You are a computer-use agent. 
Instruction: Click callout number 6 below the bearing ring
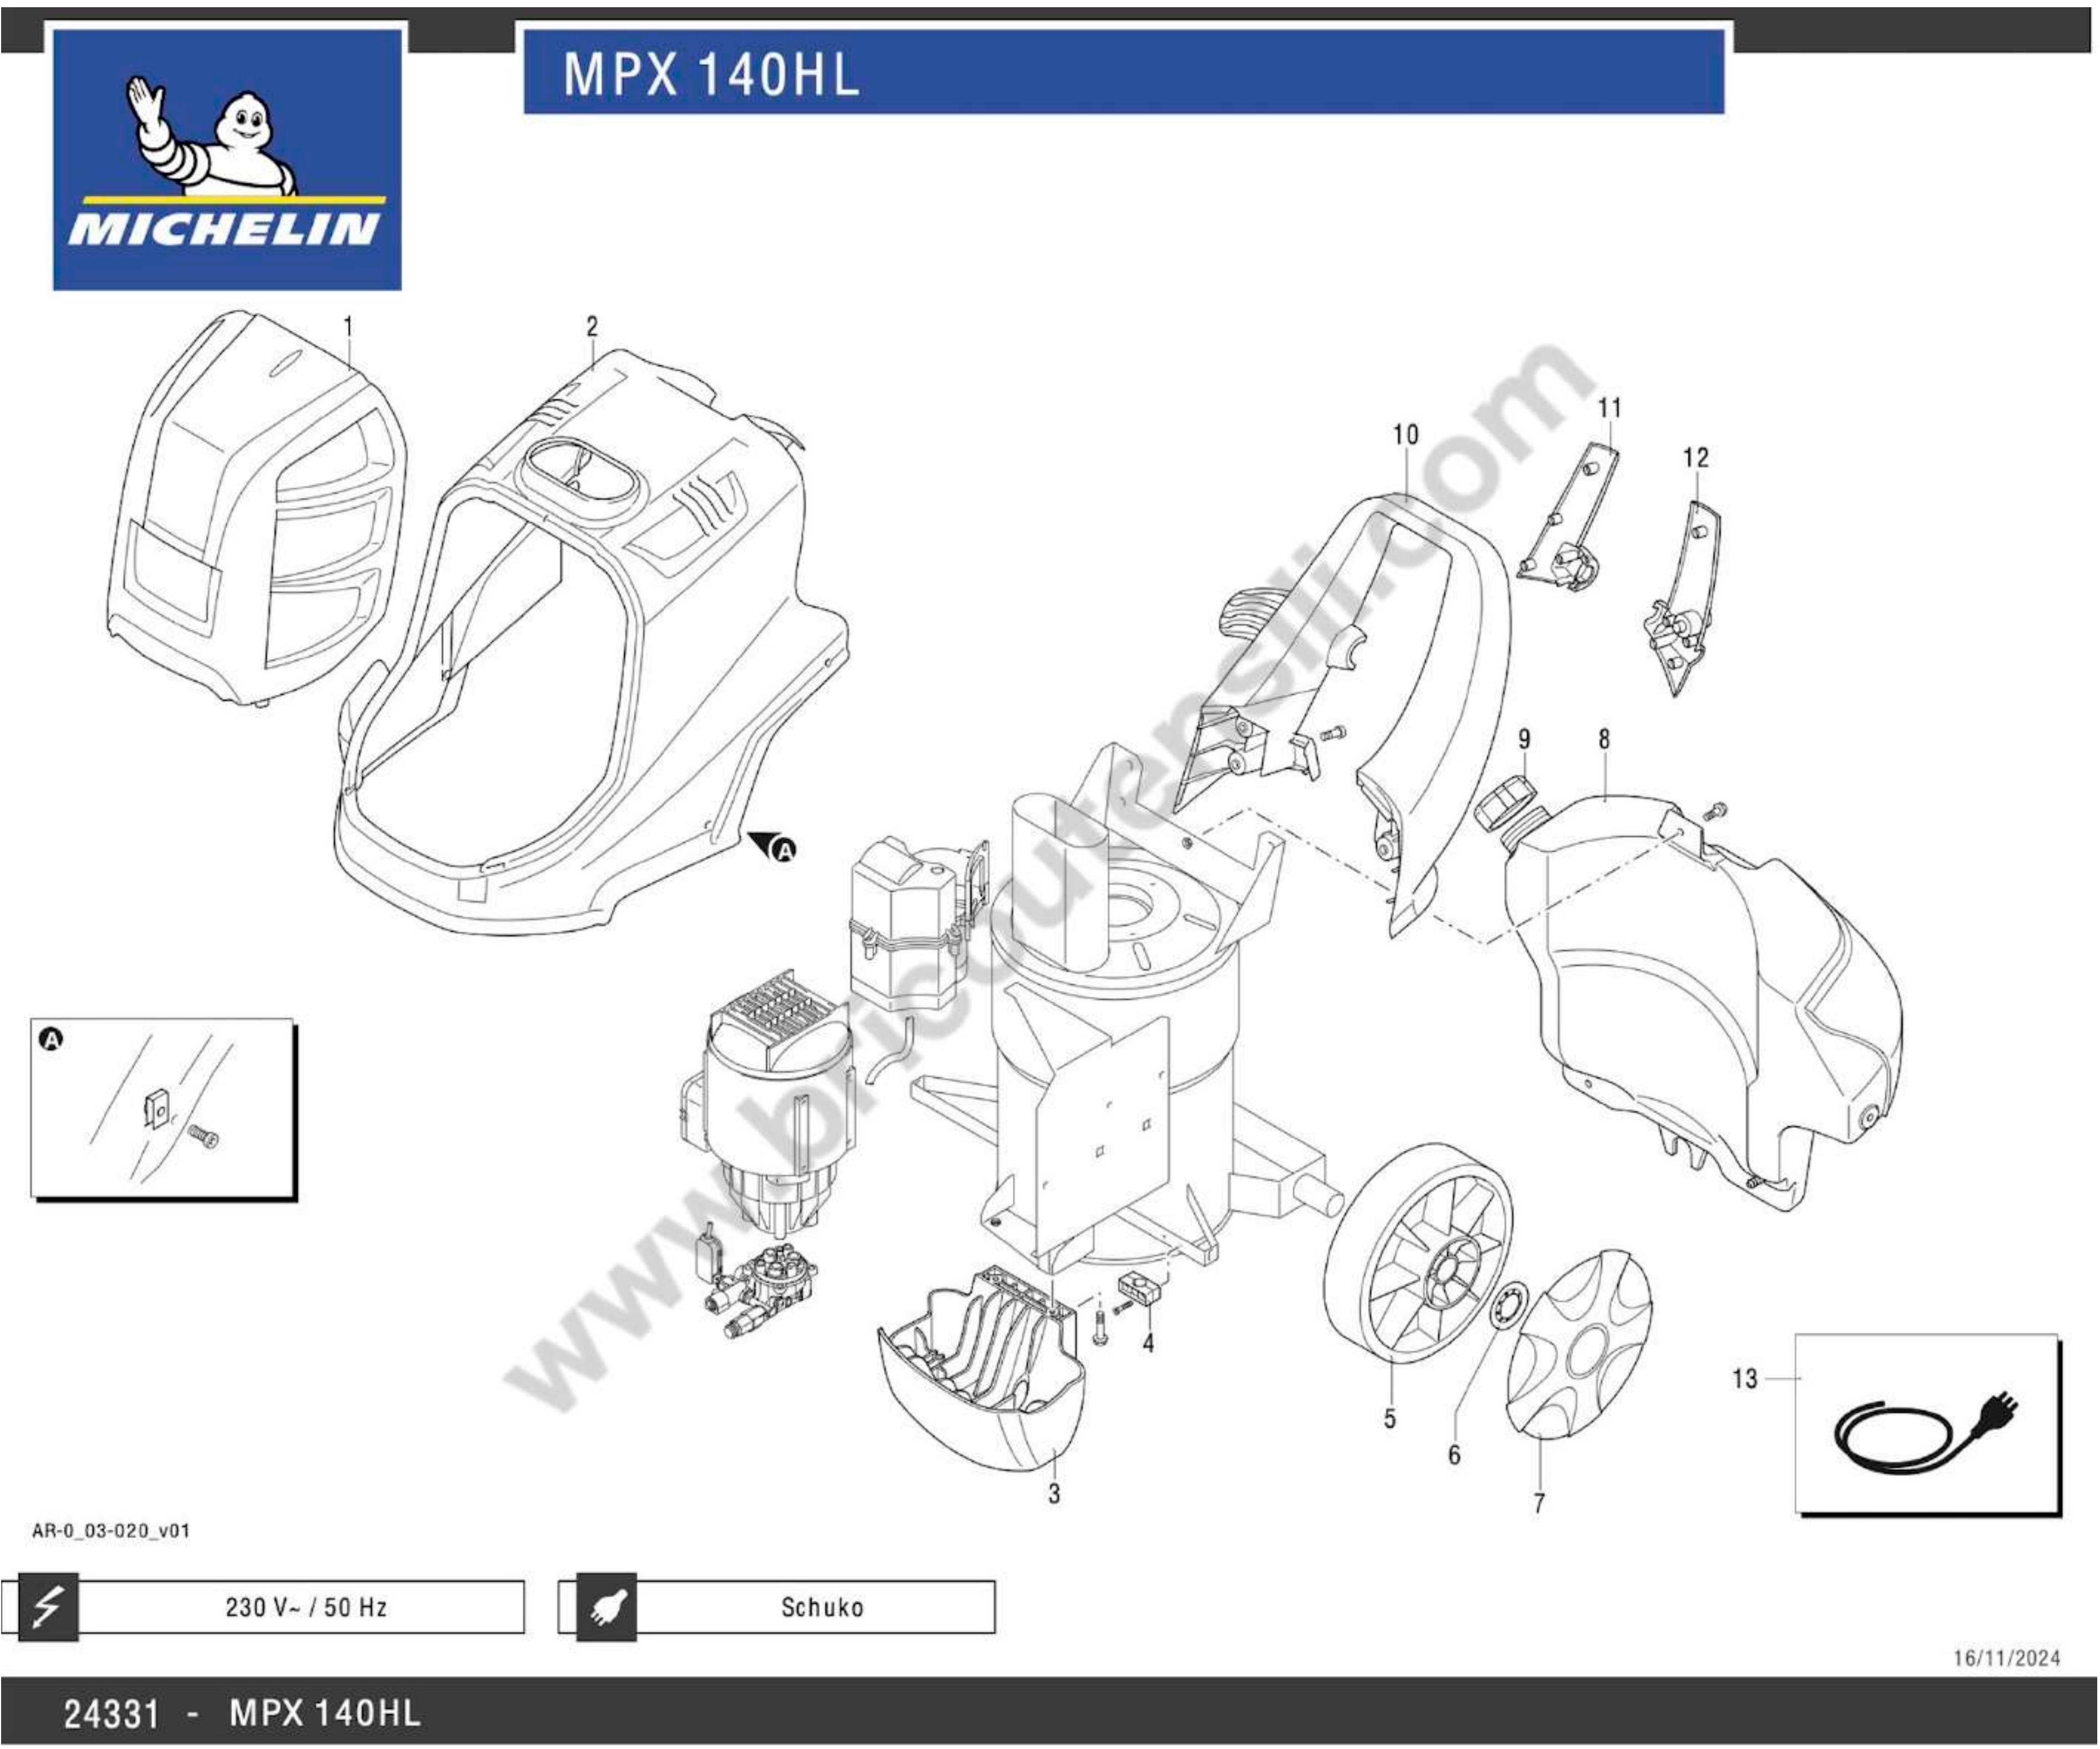pos(1454,1455)
